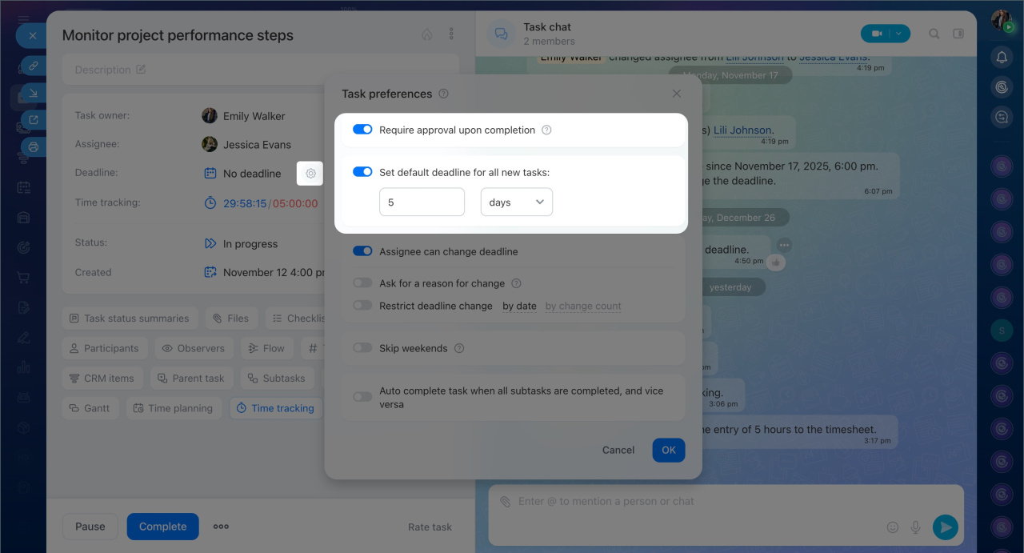The height and width of the screenshot is (553, 1024).
Task: Click the deadline settings gear icon
Action: (310, 174)
